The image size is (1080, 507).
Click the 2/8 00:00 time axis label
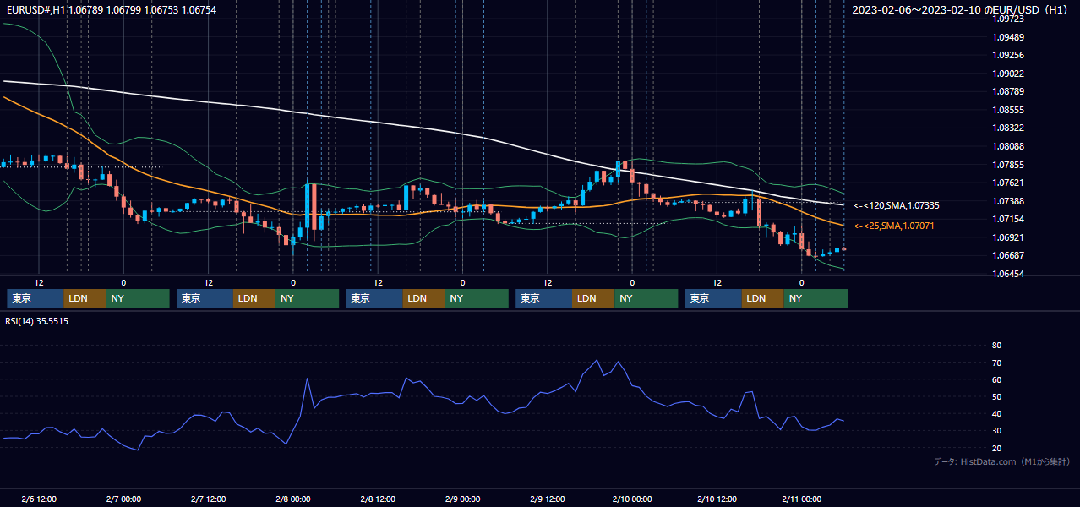click(x=292, y=499)
